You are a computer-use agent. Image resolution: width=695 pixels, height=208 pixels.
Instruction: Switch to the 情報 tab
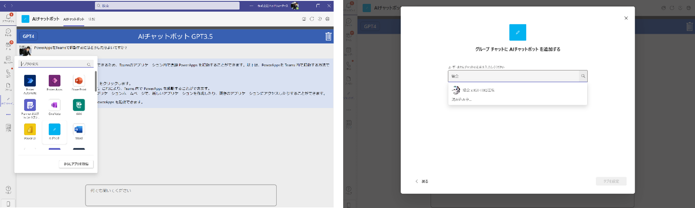click(92, 19)
